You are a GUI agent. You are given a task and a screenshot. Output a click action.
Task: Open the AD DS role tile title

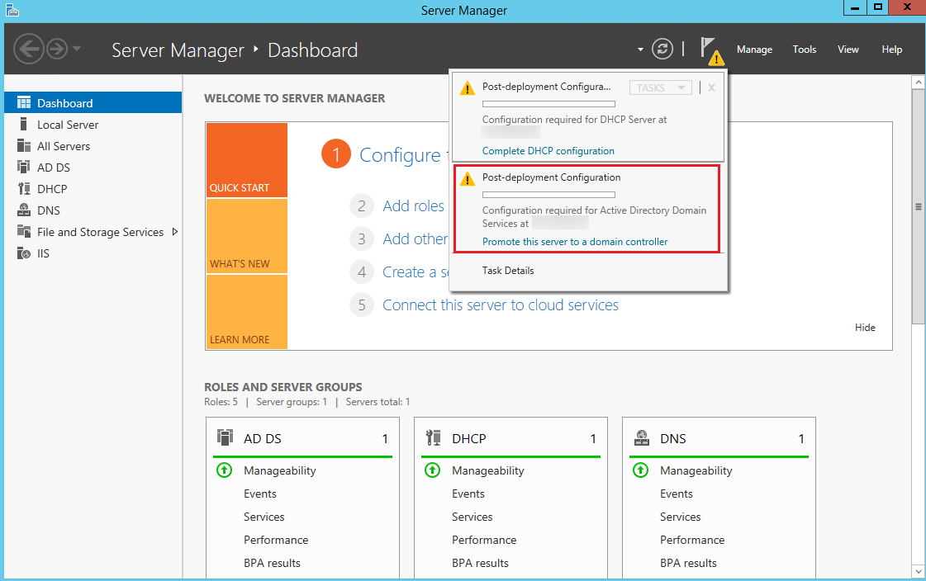(262, 439)
